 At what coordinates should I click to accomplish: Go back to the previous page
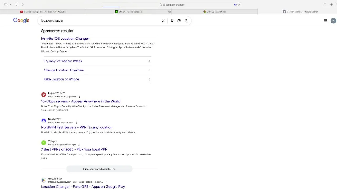(17, 5)
